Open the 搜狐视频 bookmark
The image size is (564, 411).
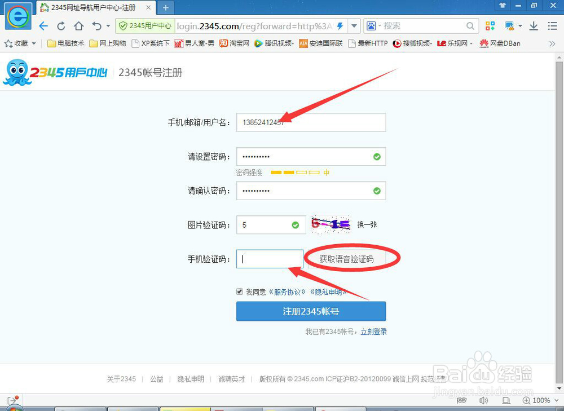[412, 43]
